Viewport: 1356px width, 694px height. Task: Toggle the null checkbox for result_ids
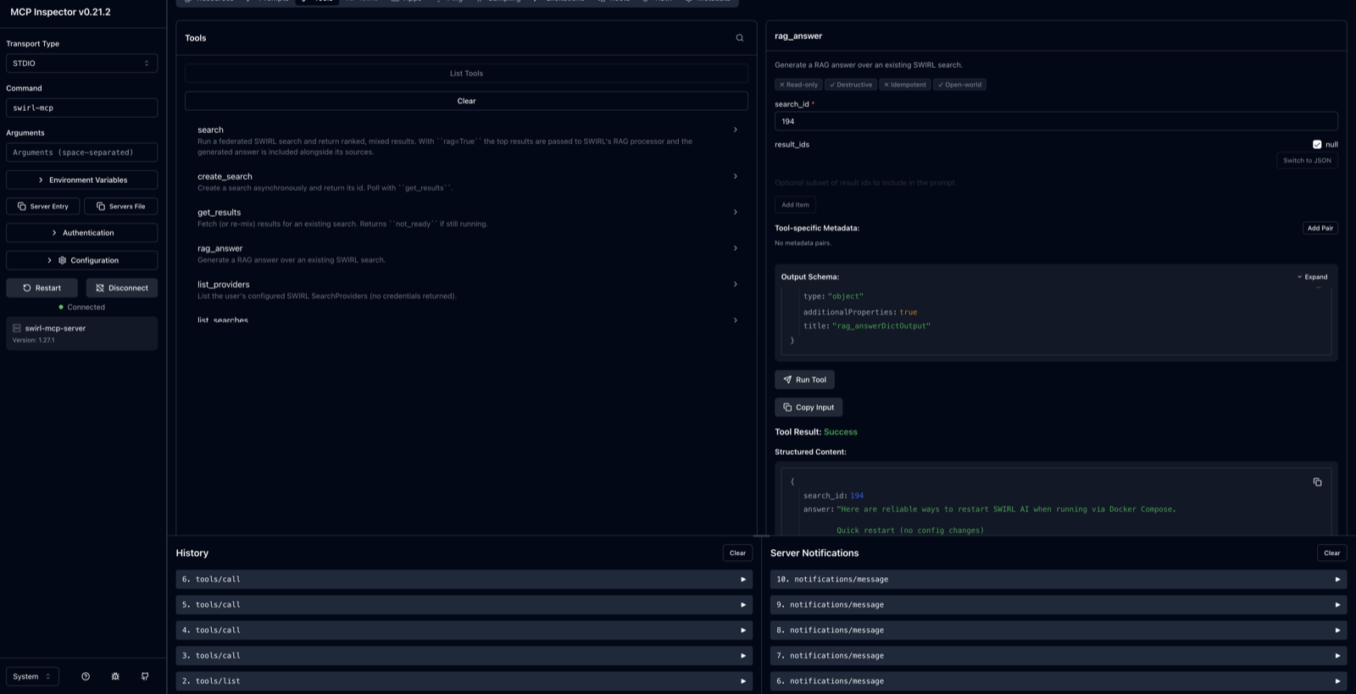click(1317, 144)
